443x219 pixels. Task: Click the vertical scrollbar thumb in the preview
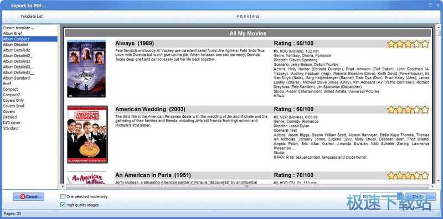438,33
